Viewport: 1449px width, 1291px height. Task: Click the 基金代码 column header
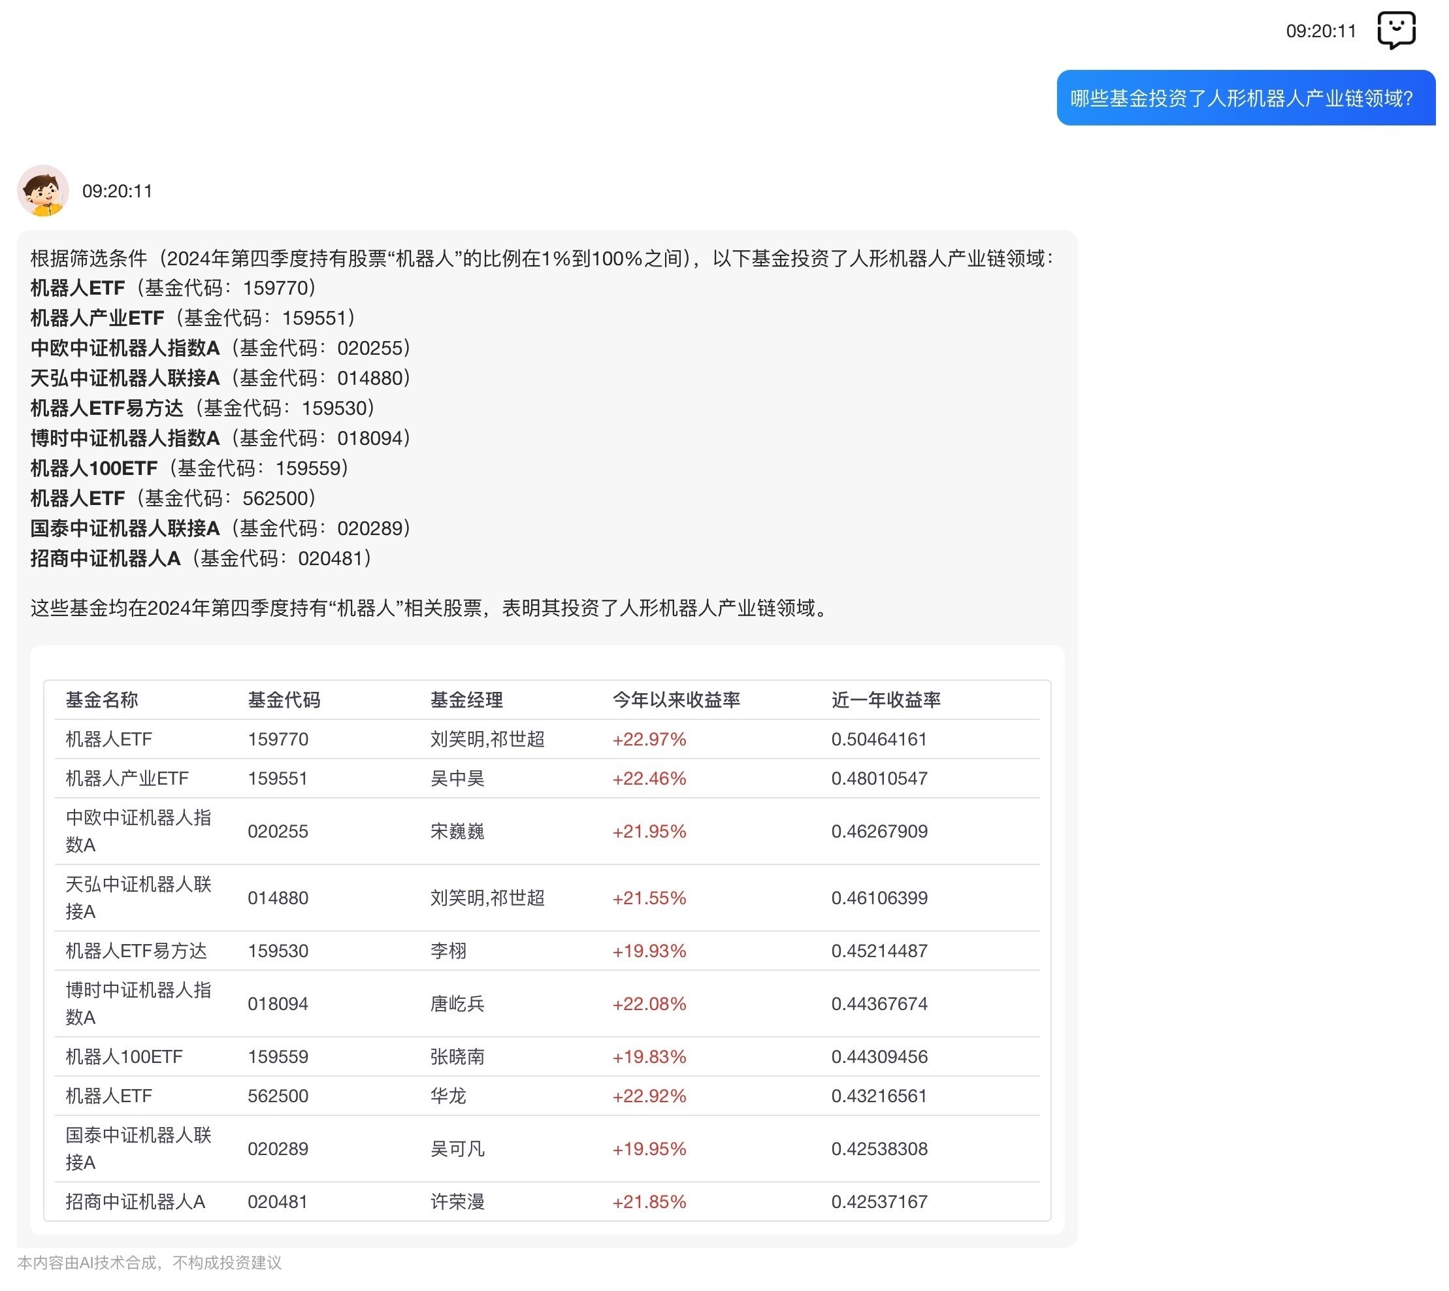coord(284,700)
